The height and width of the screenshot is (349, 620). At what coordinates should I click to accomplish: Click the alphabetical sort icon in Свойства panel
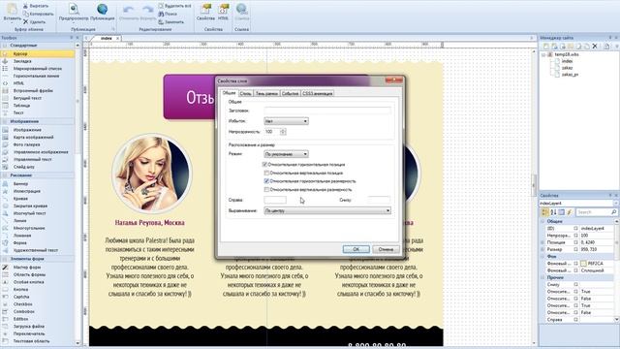coord(553,212)
